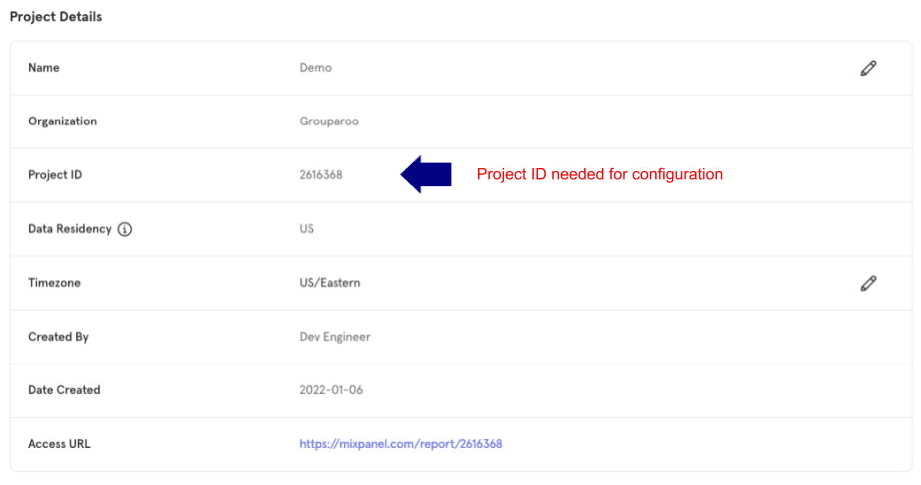Open the mixpanel.com report Access URL link
921x485 pixels.
click(x=401, y=444)
